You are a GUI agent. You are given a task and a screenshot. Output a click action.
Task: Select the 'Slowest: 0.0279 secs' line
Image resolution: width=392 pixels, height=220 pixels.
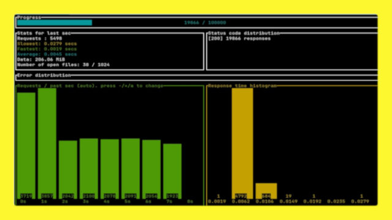pos(47,43)
